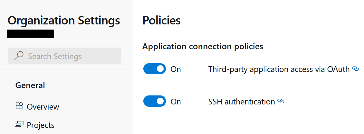Click the Policies page heading

[x=161, y=20]
